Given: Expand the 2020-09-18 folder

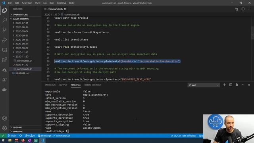Looking at the screenshot, I should pos(25,40).
